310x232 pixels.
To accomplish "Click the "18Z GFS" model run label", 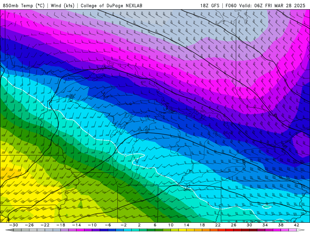I will pyautogui.click(x=210, y=5).
